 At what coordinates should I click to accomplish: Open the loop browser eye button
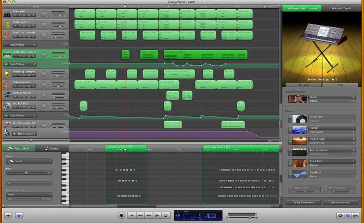tap(340, 216)
